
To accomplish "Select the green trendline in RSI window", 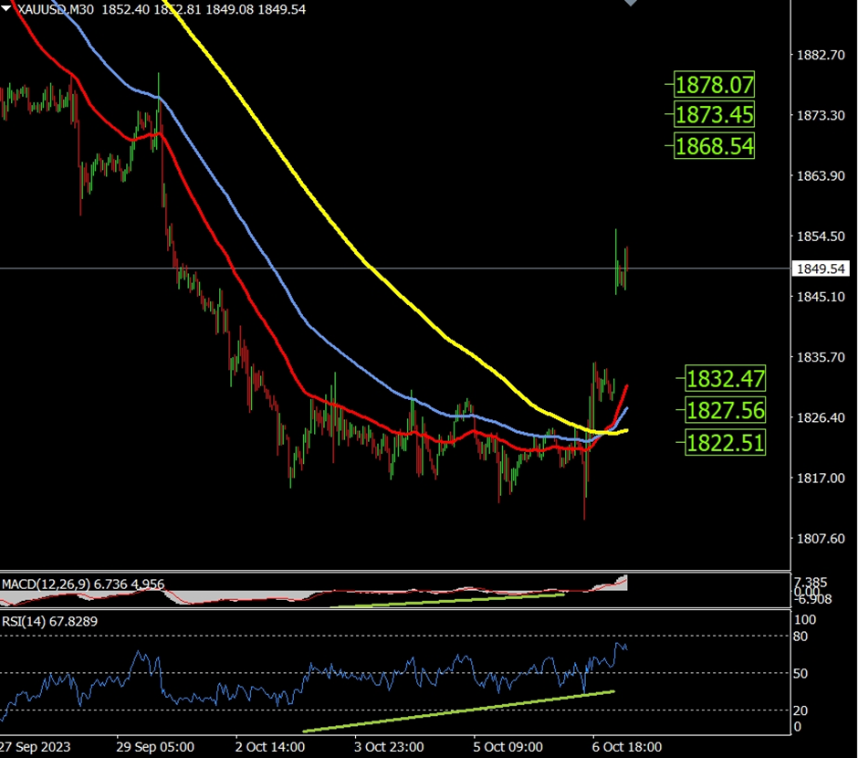I will (456, 711).
